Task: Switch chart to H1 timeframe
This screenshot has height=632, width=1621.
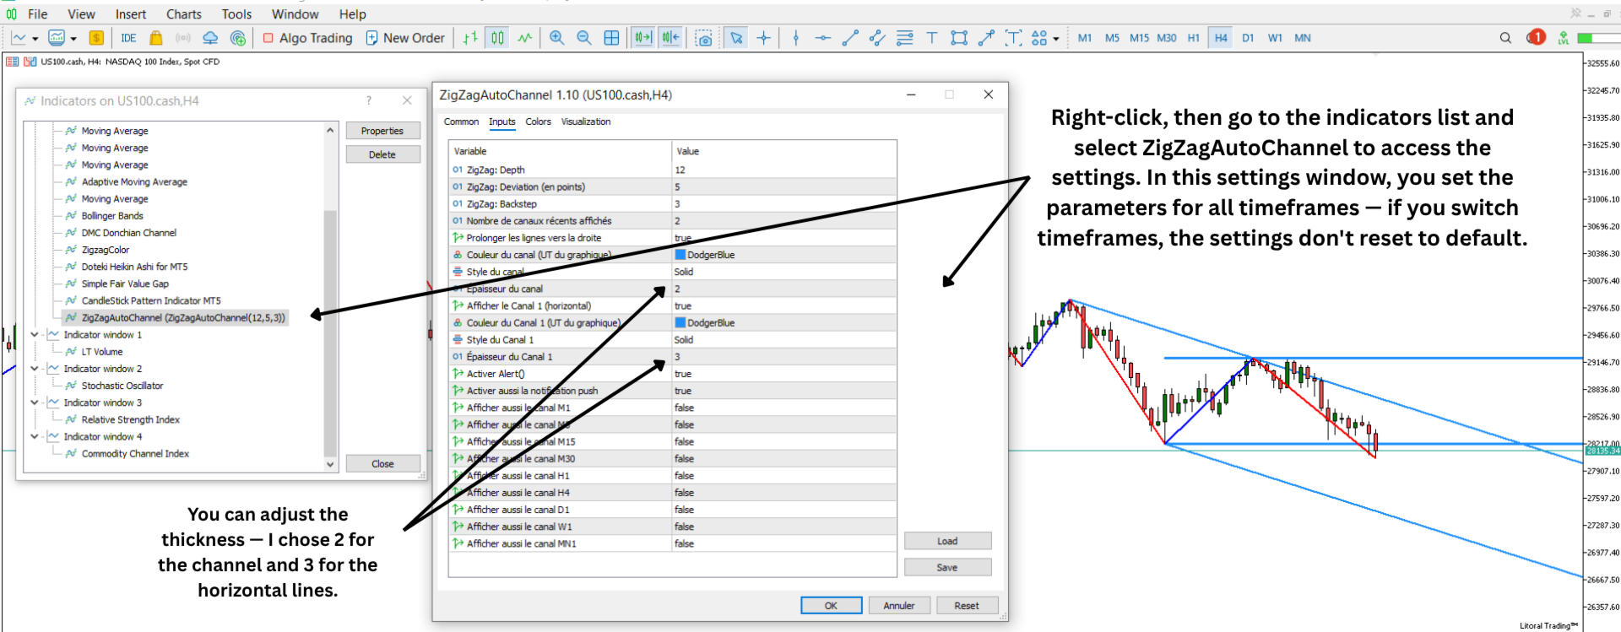Action: (x=1193, y=38)
